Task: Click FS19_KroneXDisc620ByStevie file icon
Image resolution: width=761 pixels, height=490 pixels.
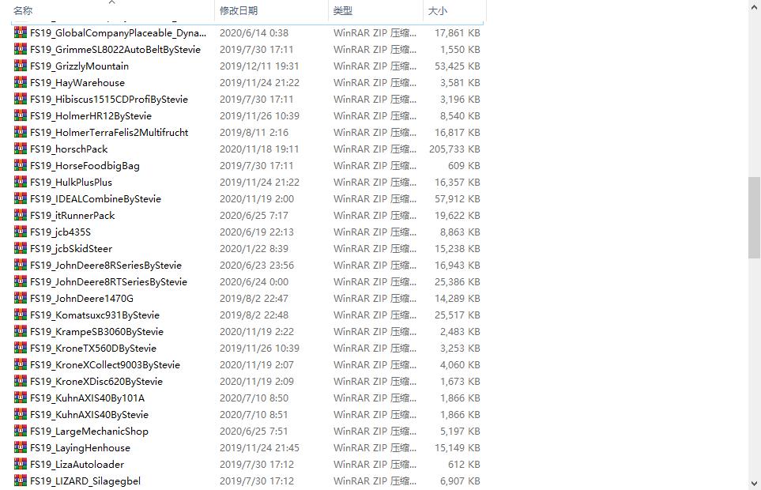Action: [21, 381]
